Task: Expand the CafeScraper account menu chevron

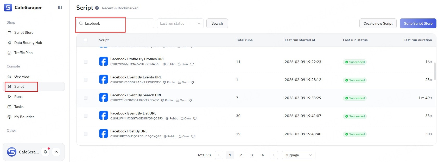Action: [56, 152]
